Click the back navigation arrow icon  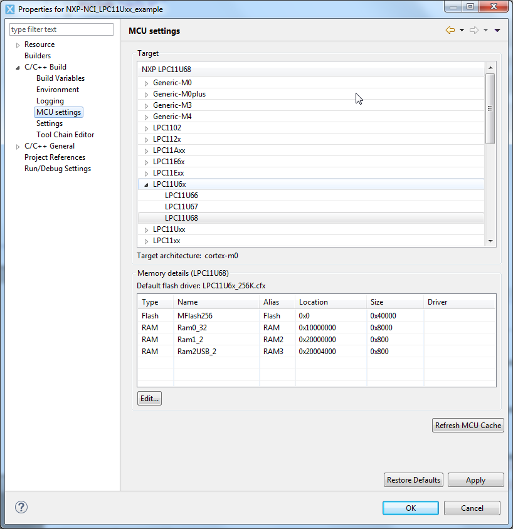450,30
